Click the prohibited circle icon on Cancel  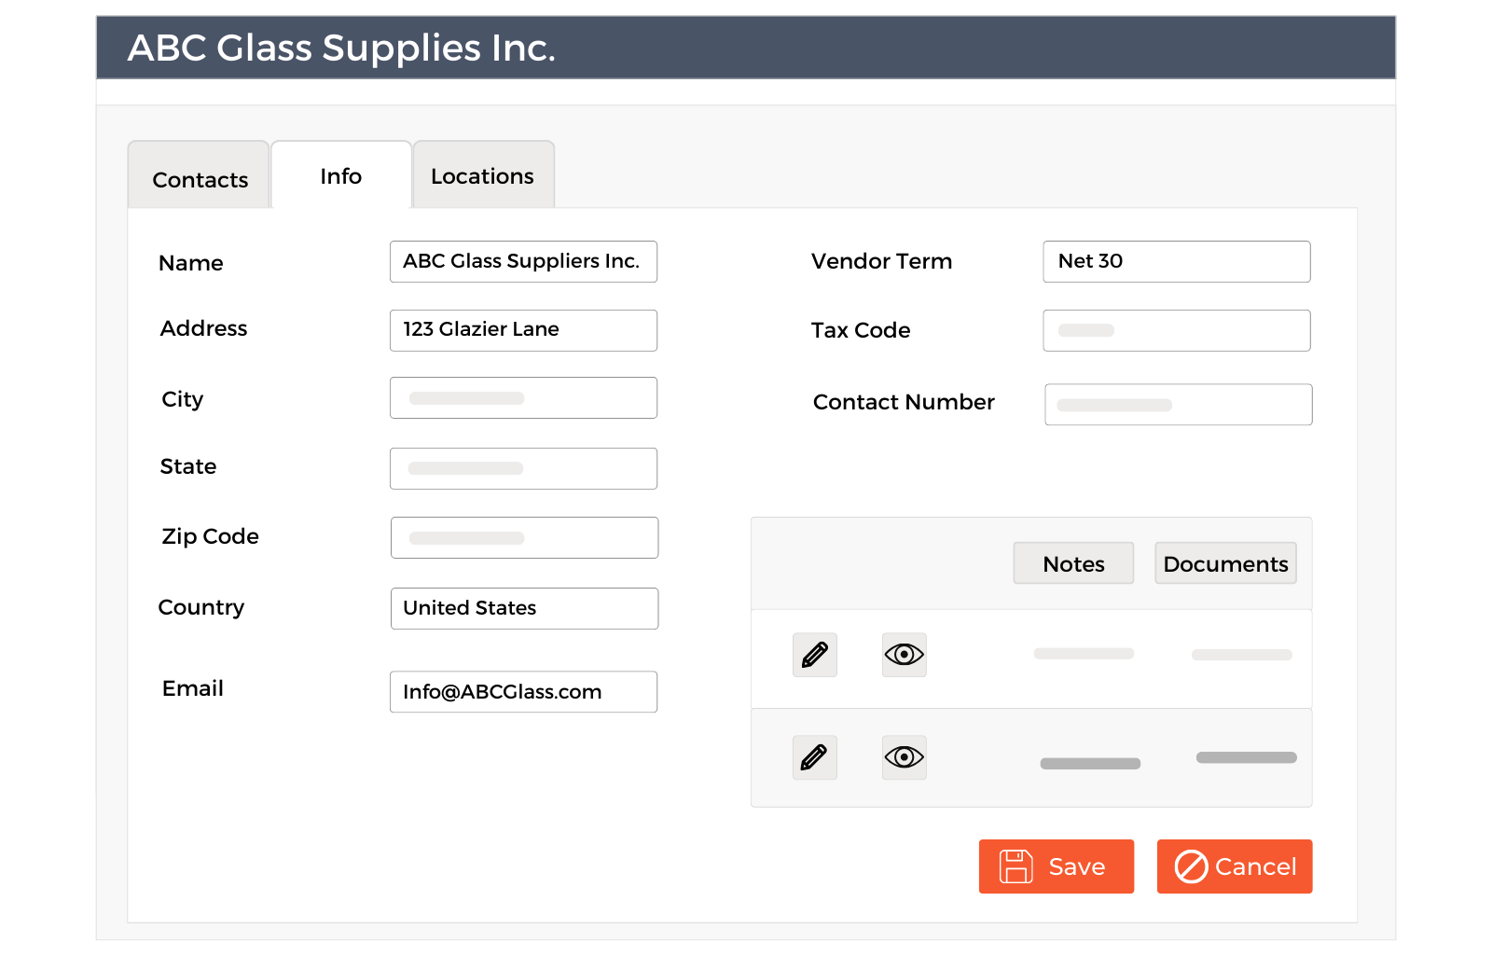(x=1191, y=866)
